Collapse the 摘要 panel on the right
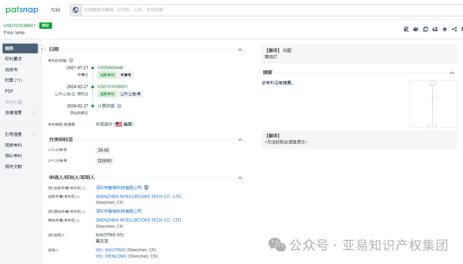 pyautogui.click(x=452, y=72)
